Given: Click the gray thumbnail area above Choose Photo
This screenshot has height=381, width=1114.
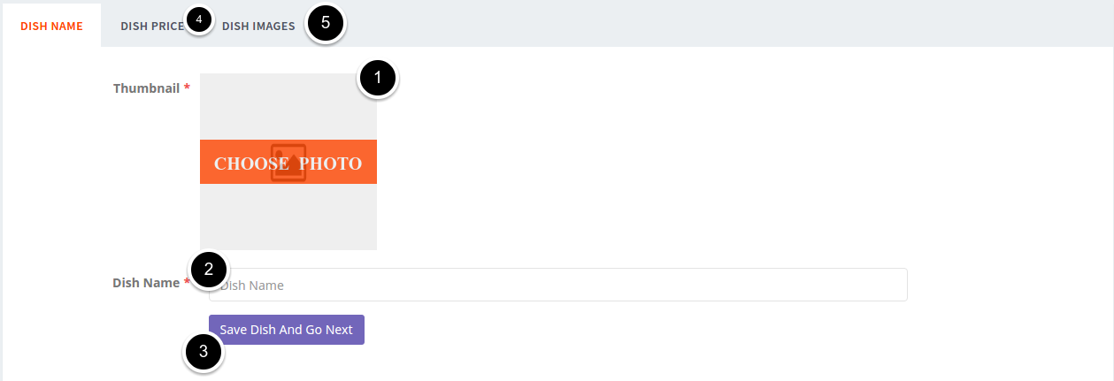Looking at the screenshot, I should tap(288, 106).
